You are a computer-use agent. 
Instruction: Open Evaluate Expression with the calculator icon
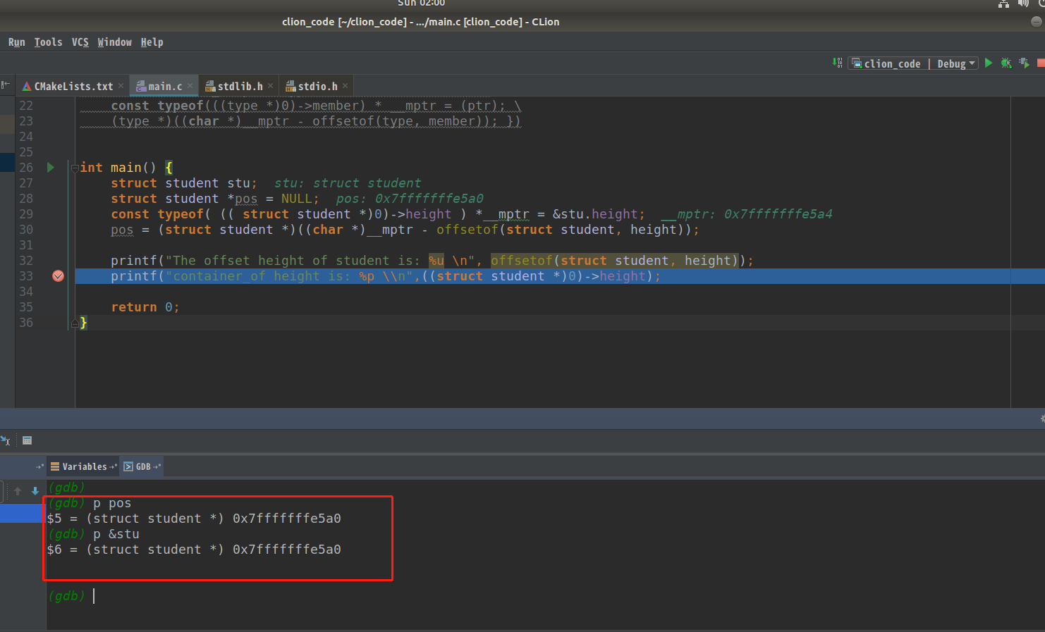click(27, 440)
